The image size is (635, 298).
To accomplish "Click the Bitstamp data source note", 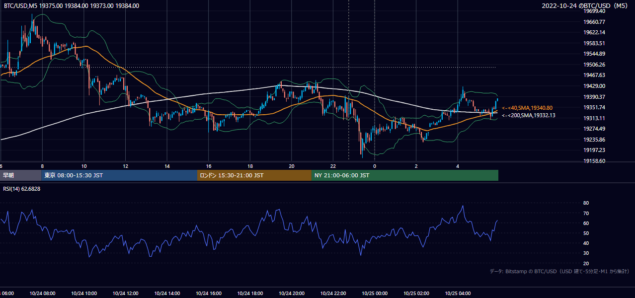I will point(559,272).
